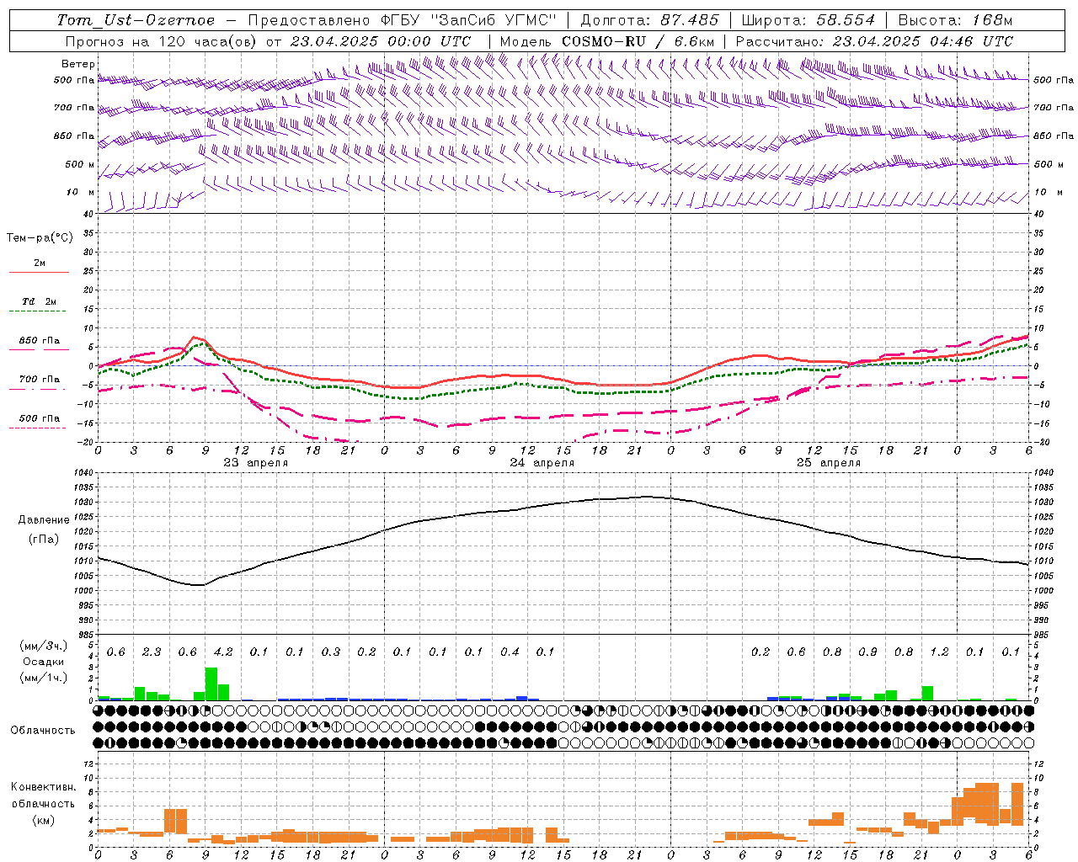
Task: Click the "2м" temperature legend entry
Action: (x=40, y=263)
